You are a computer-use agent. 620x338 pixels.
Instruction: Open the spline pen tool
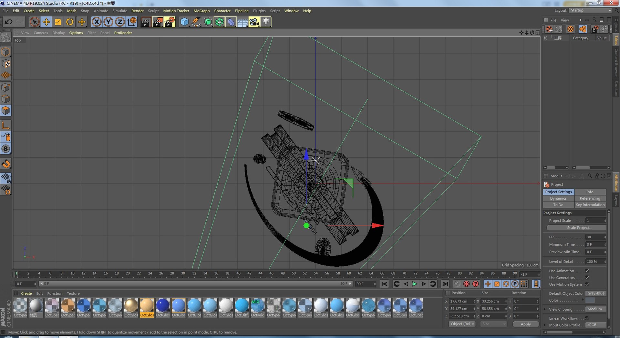[196, 22]
